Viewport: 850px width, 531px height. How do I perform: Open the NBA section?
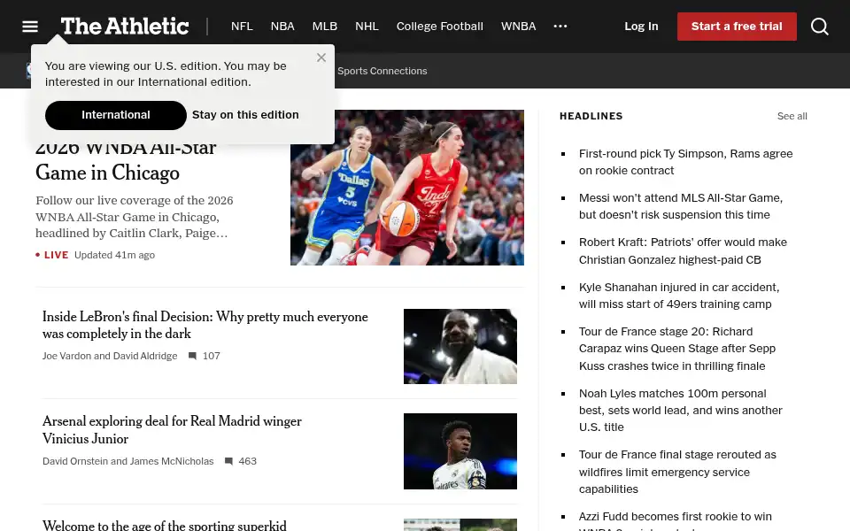[x=282, y=26]
